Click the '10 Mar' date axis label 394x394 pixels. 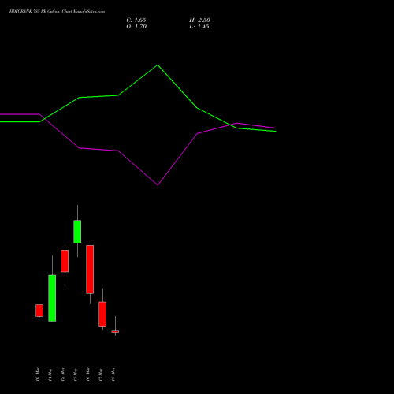click(x=38, y=374)
